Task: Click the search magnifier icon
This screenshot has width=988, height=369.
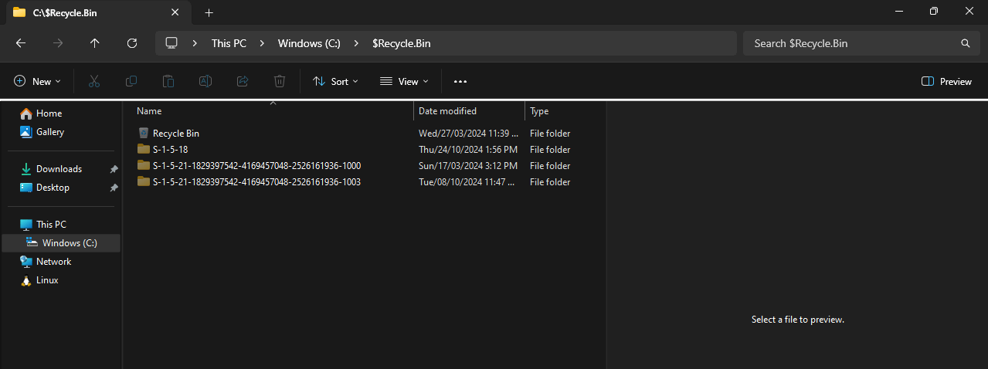Action: pyautogui.click(x=965, y=43)
